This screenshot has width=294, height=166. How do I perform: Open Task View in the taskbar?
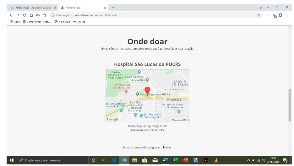103,160
